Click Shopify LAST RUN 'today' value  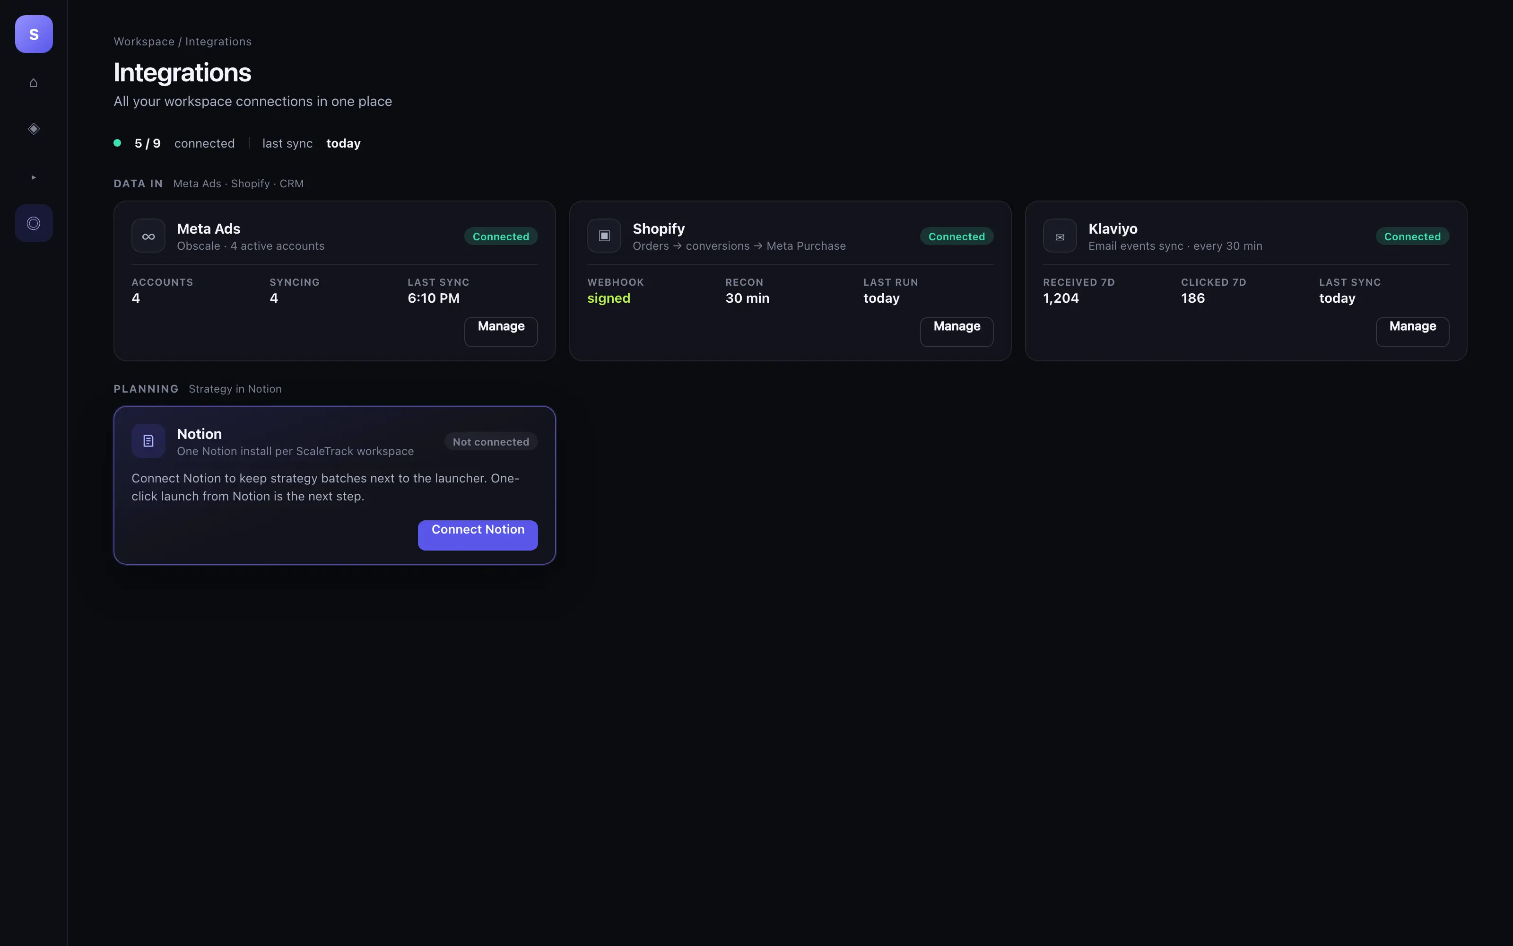pyautogui.click(x=881, y=298)
